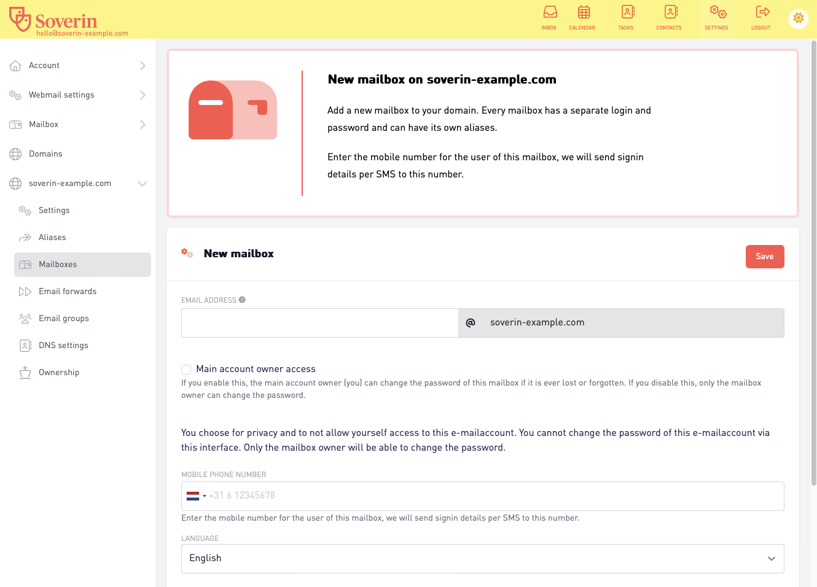Expand the Mailbox menu chevron

143,125
